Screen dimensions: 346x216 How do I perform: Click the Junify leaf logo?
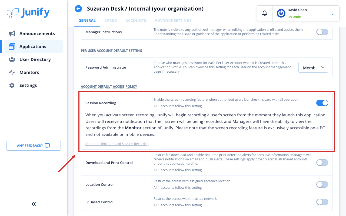point(13,13)
